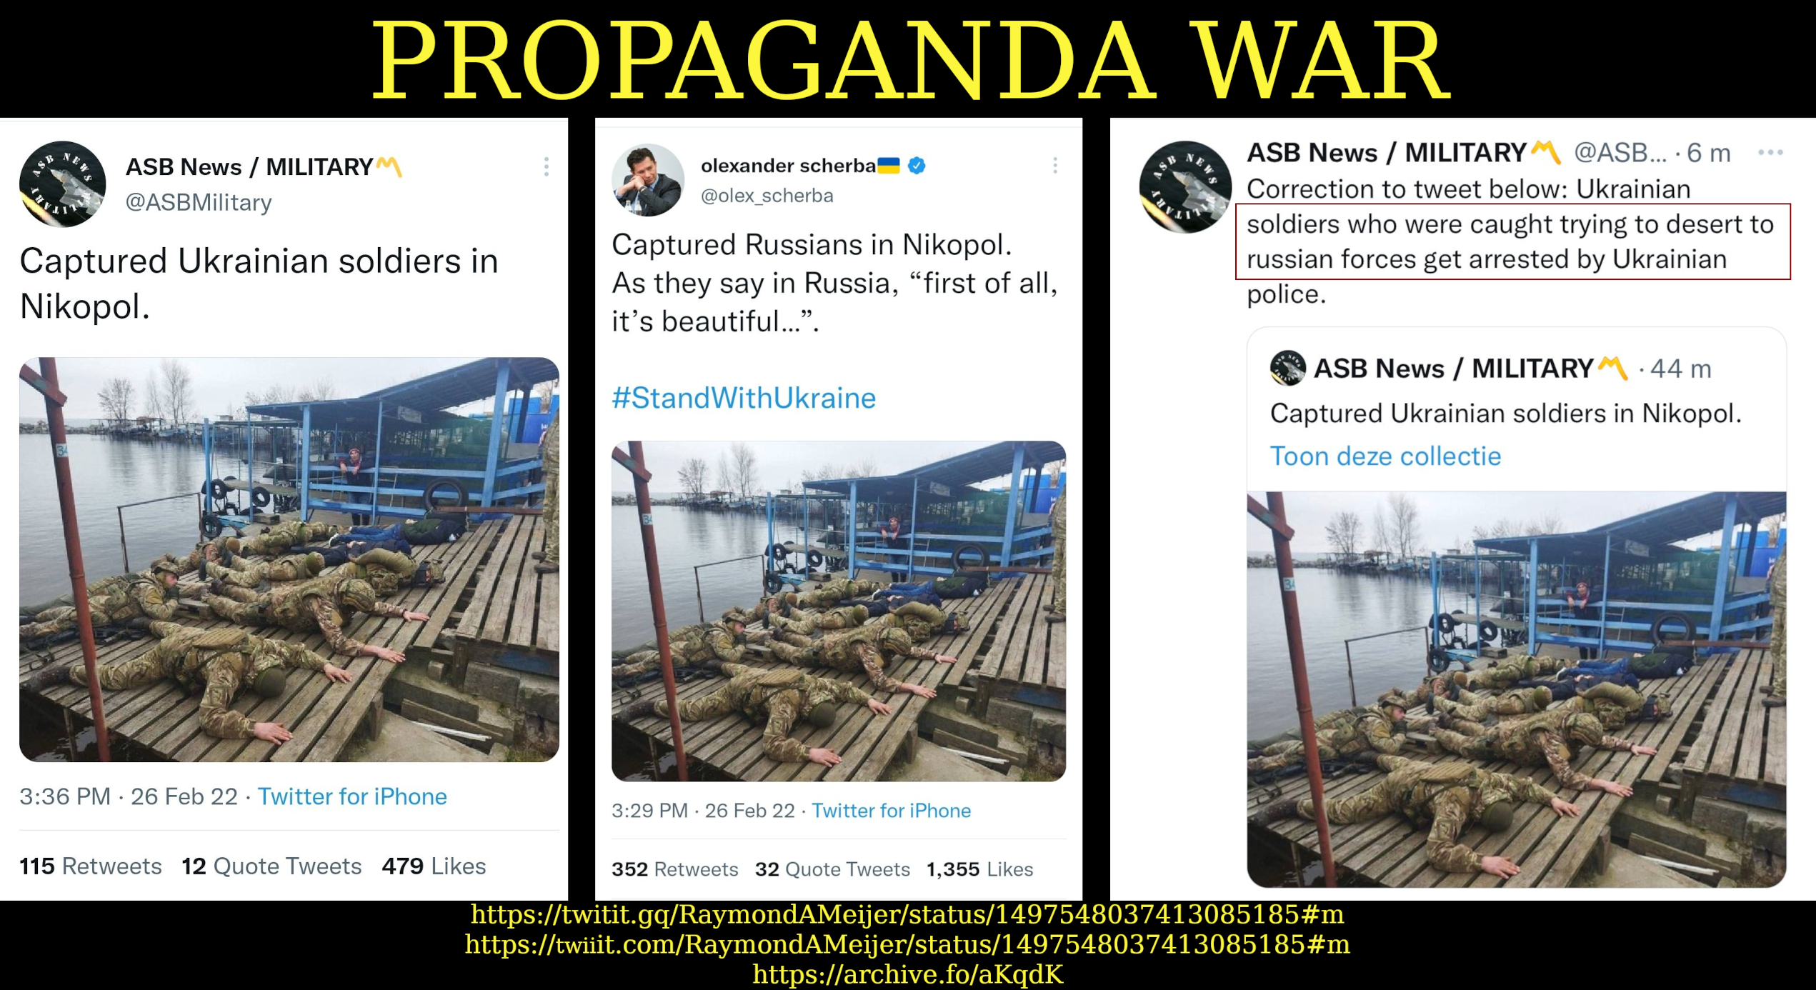Click blue verified badge next to scherba

pos(917,166)
